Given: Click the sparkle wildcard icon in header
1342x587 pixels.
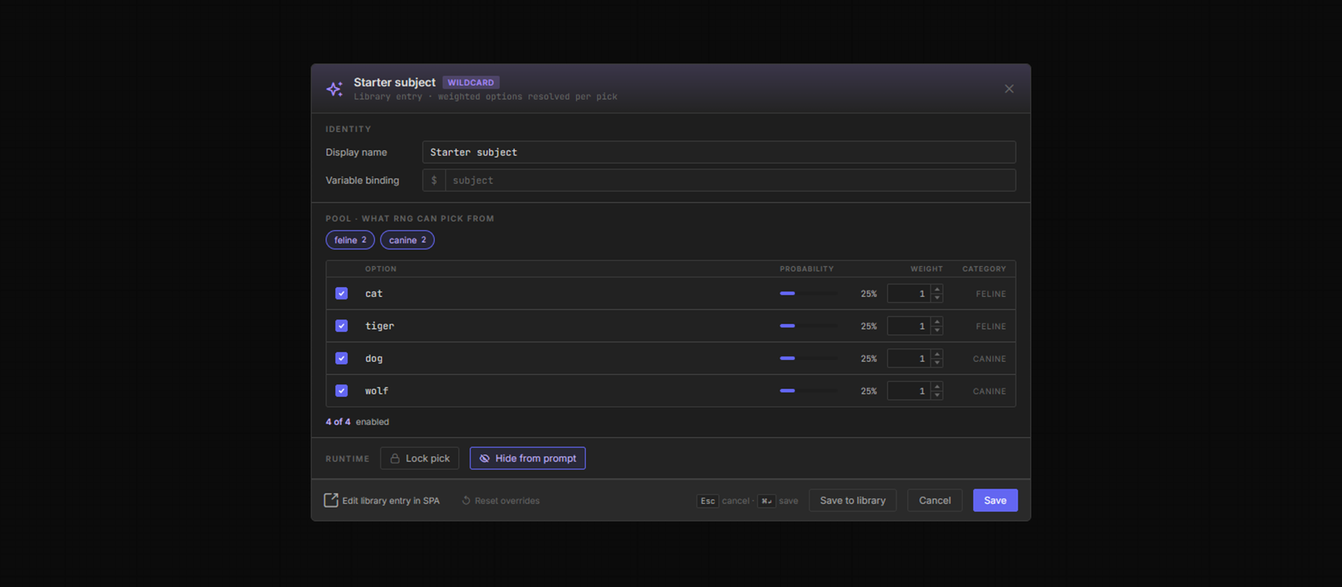Looking at the screenshot, I should 334,89.
